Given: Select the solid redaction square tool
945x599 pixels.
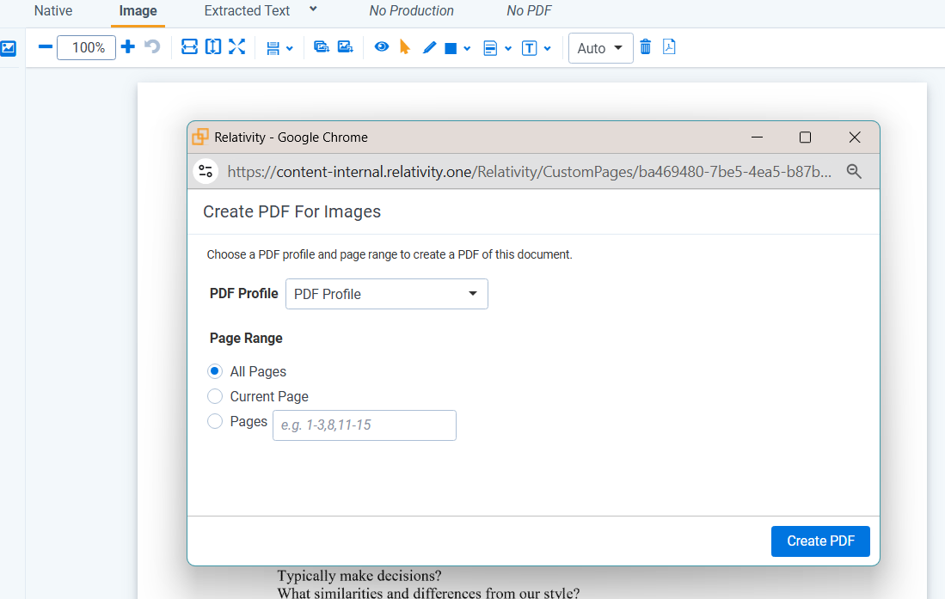Looking at the screenshot, I should [x=451, y=49].
